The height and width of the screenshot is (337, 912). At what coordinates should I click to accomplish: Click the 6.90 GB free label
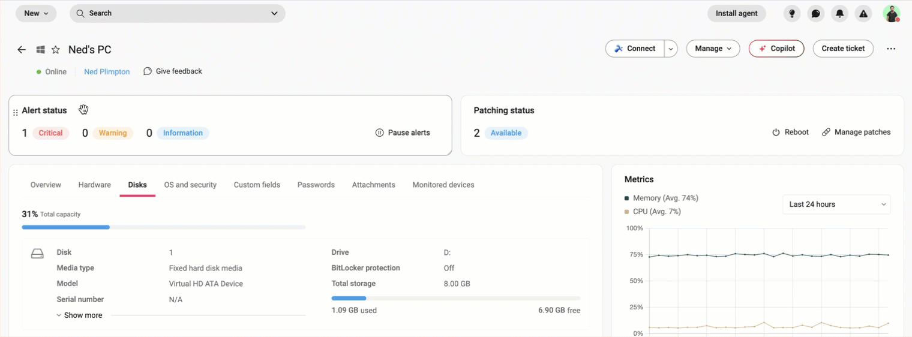point(559,311)
